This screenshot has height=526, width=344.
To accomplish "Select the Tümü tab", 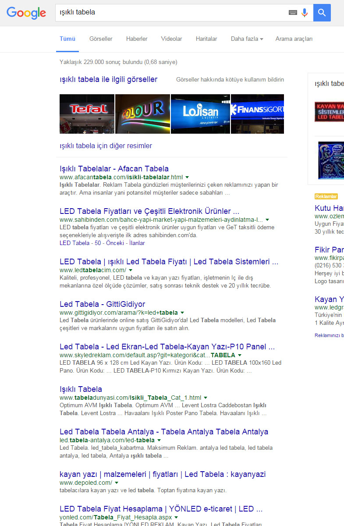I will pyautogui.click(x=67, y=39).
